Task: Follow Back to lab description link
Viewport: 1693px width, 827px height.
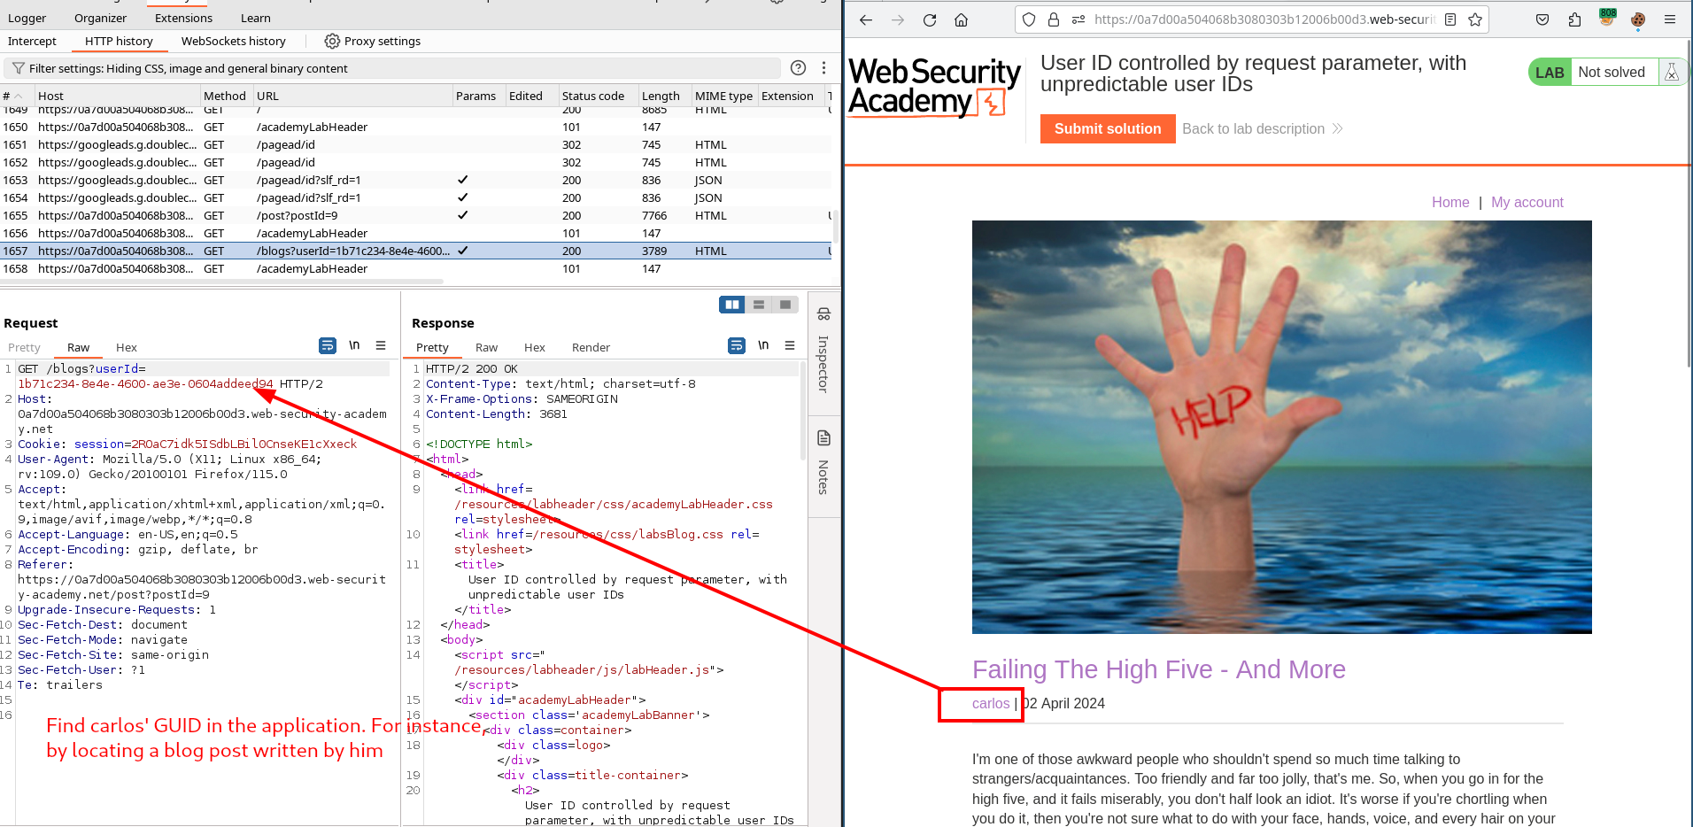Action: click(x=1263, y=128)
